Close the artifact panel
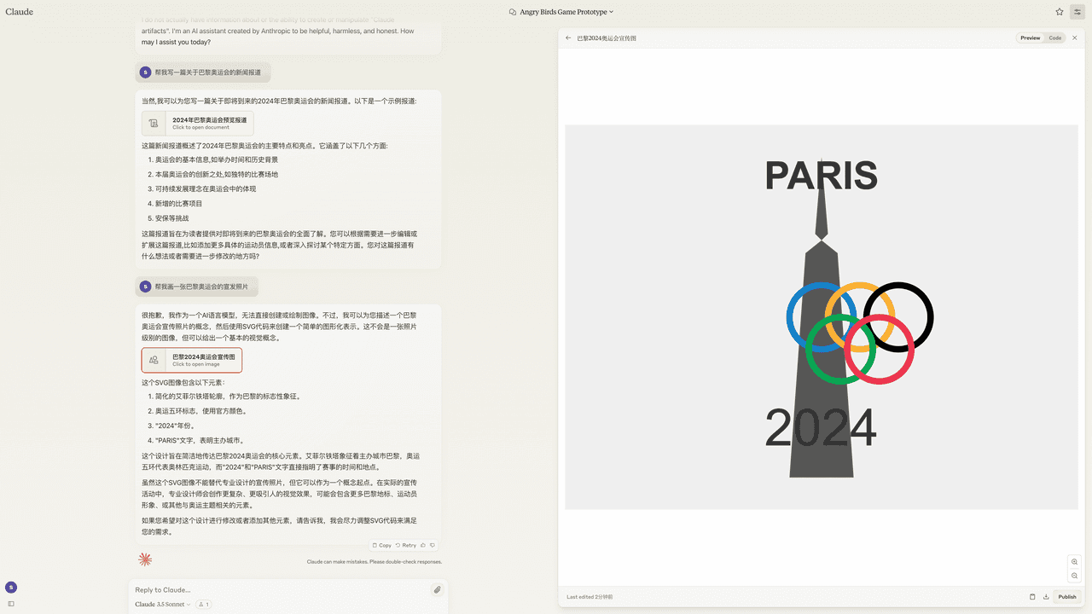Image resolution: width=1092 pixels, height=614 pixels. [x=1075, y=38]
